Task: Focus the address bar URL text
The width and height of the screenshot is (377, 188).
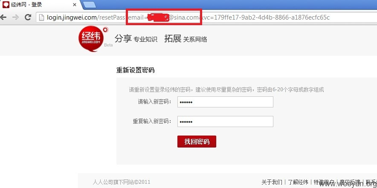Action: [188, 17]
